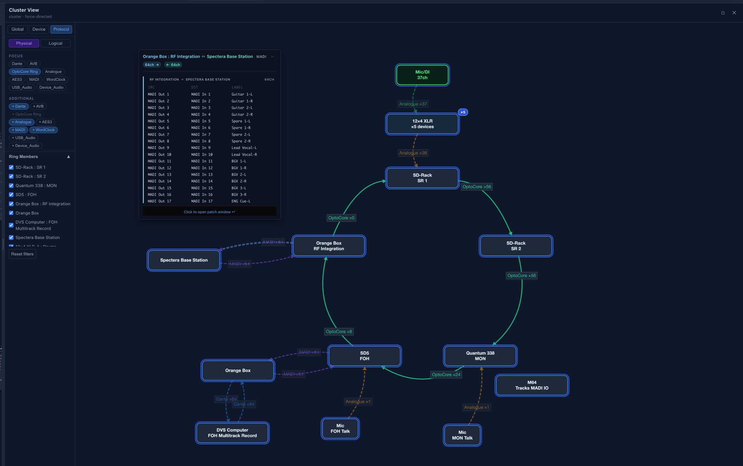This screenshot has width=743, height=466.
Task: Select the 12x4 XLR x5 devices node
Action: [422, 124]
